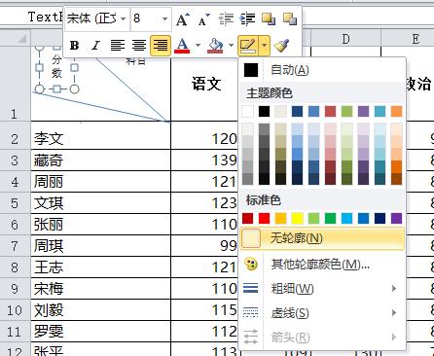Pick the standard green color swatch
Viewport: 434px width, 356px height.
coord(330,218)
